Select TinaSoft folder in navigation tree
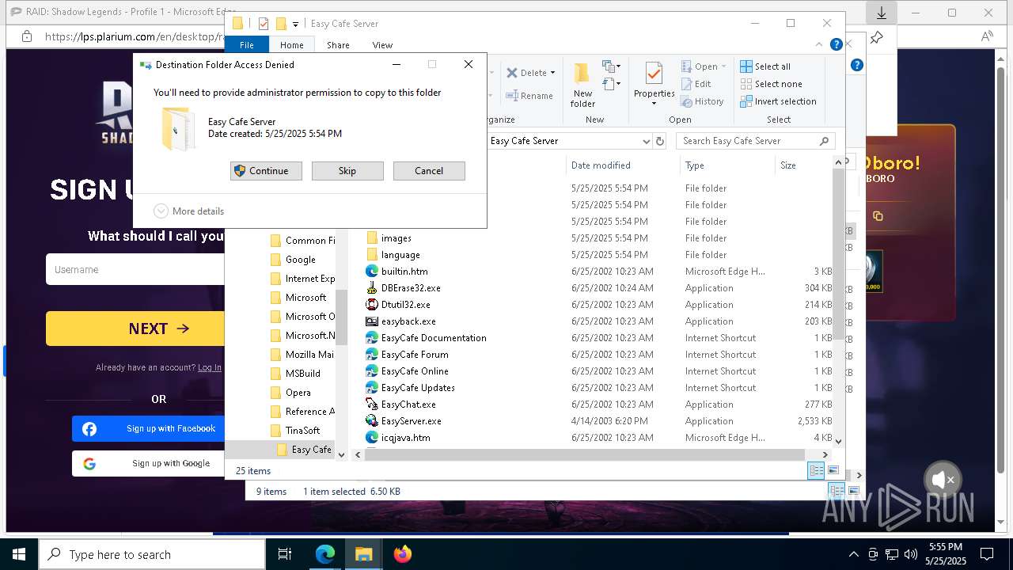 [x=295, y=431]
